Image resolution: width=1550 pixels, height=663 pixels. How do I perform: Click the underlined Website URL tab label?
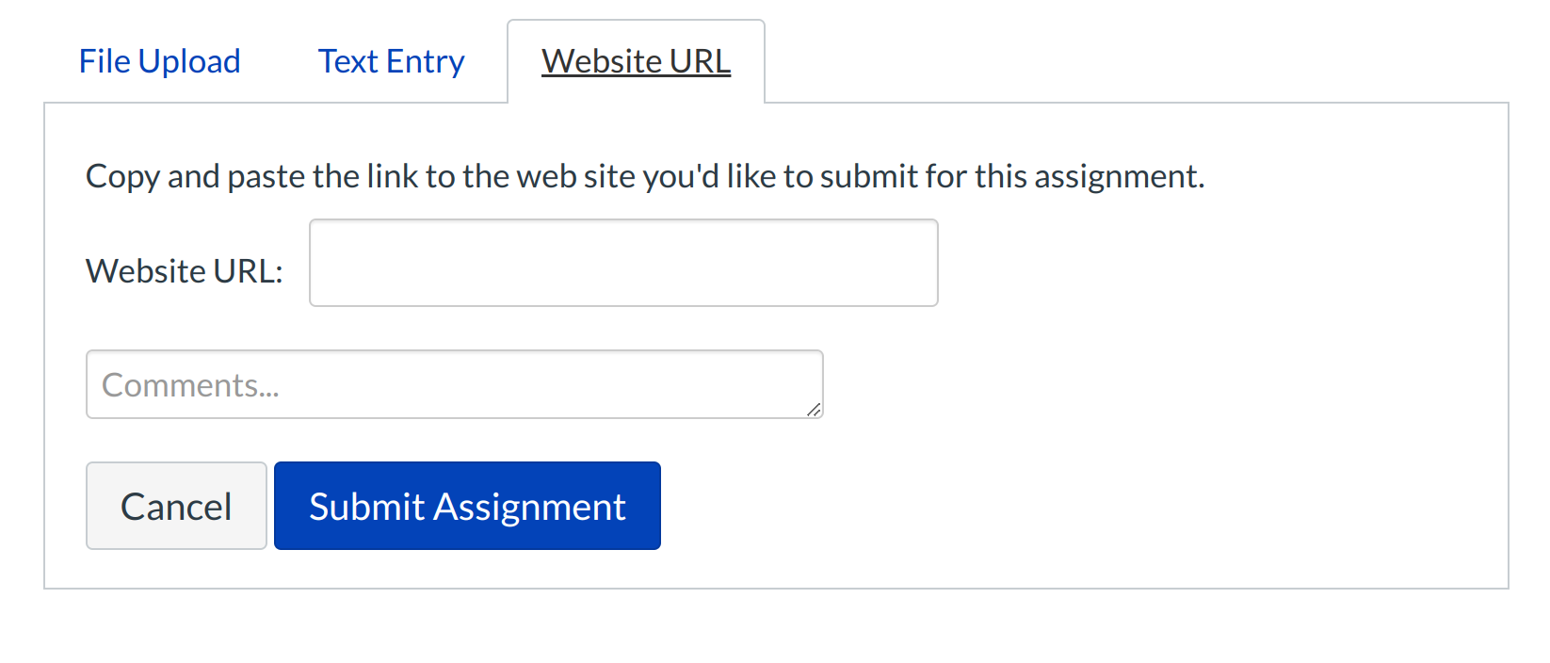click(x=636, y=61)
